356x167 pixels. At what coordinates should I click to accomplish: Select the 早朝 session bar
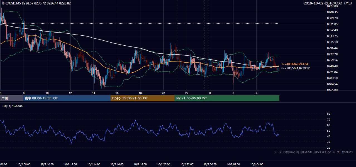tap(12, 98)
